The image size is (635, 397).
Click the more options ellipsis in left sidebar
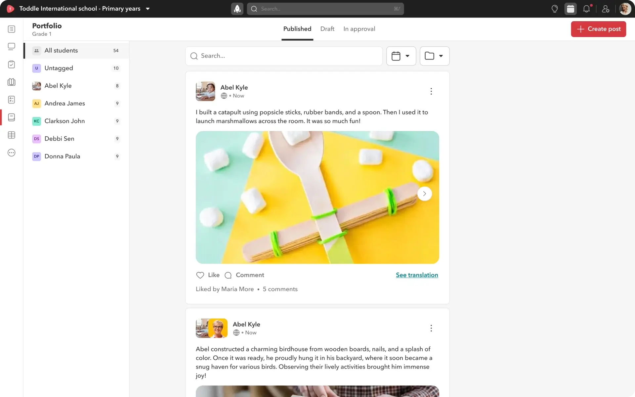click(x=12, y=153)
